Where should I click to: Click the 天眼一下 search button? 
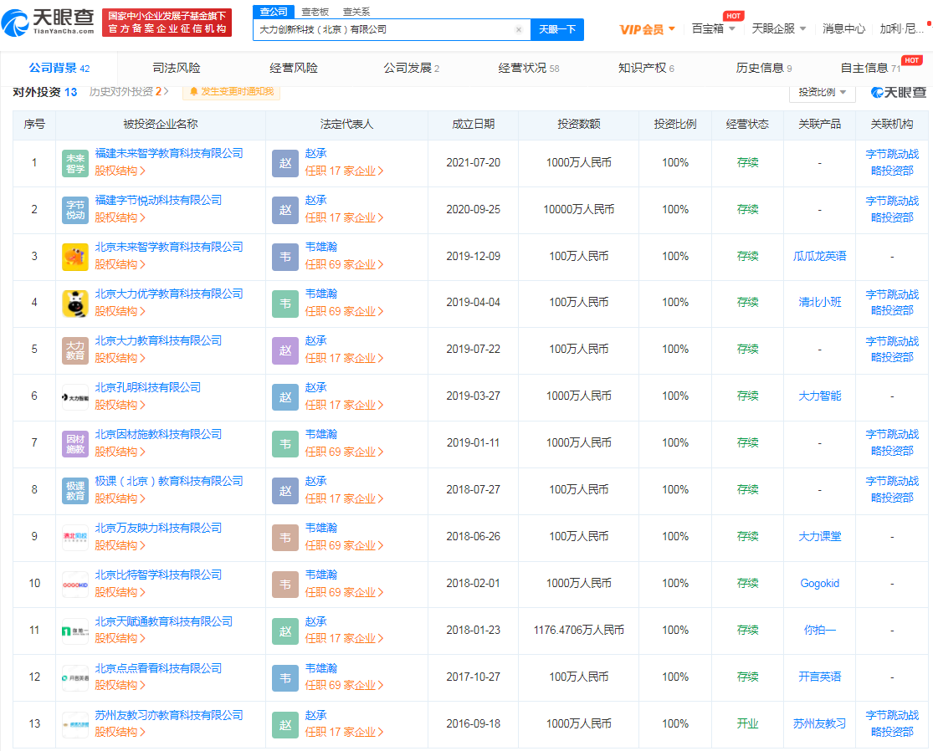click(x=557, y=29)
